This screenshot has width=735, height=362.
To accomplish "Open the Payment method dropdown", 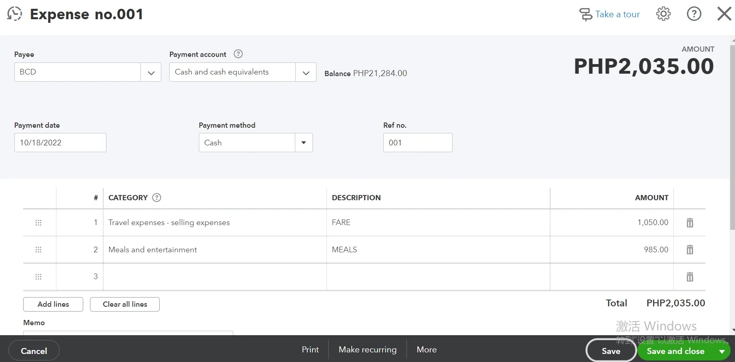I will [304, 143].
